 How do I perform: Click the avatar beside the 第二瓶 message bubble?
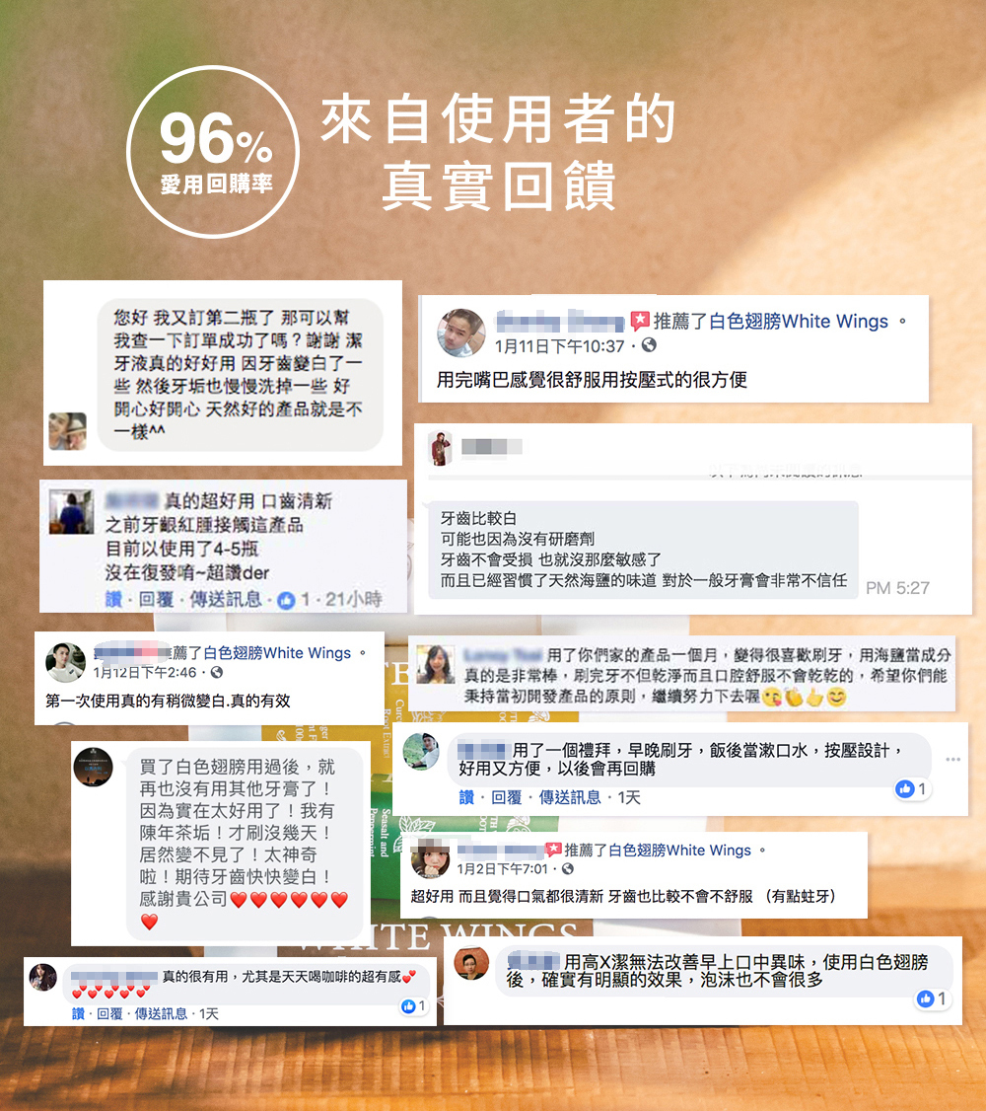click(67, 431)
